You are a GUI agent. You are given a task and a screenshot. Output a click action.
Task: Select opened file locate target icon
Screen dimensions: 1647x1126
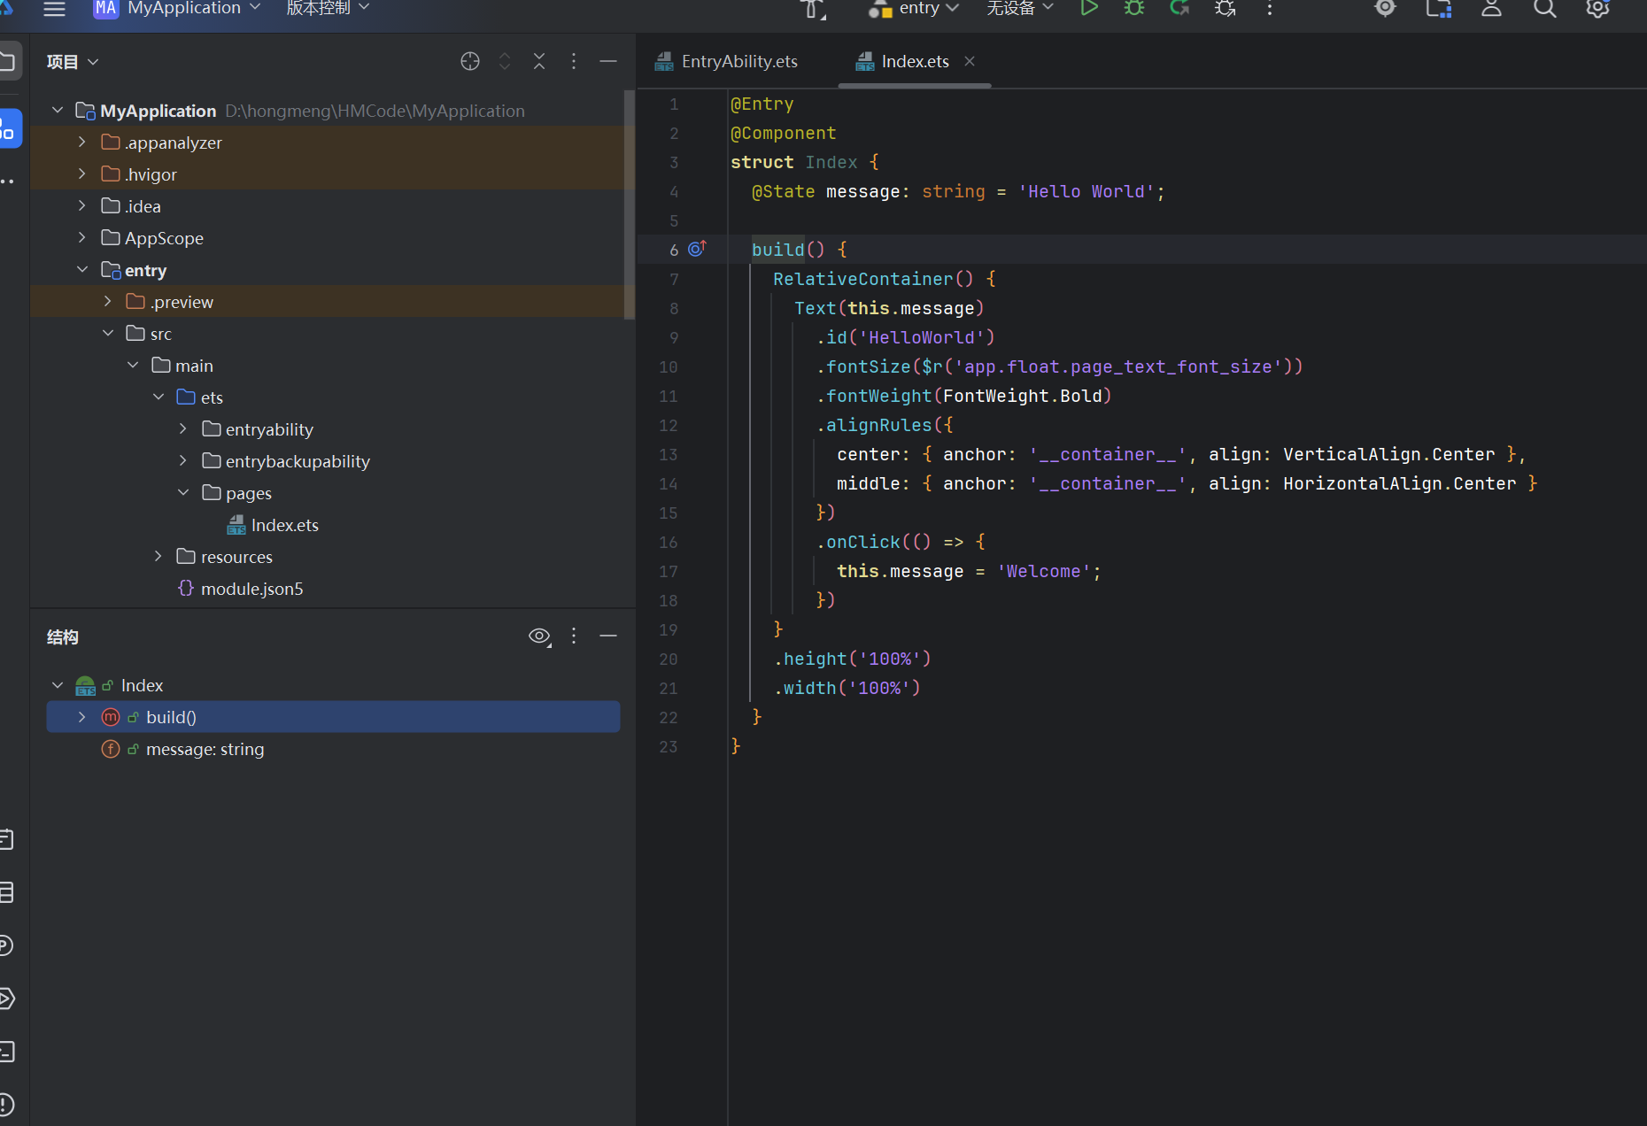(470, 61)
